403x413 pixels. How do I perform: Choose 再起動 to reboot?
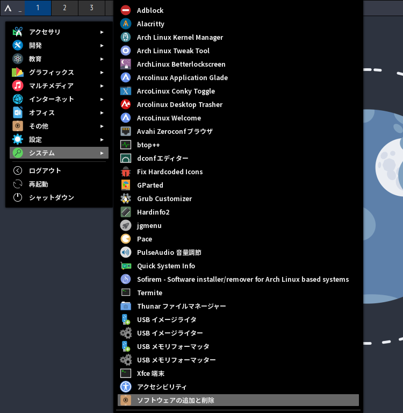click(x=59, y=184)
